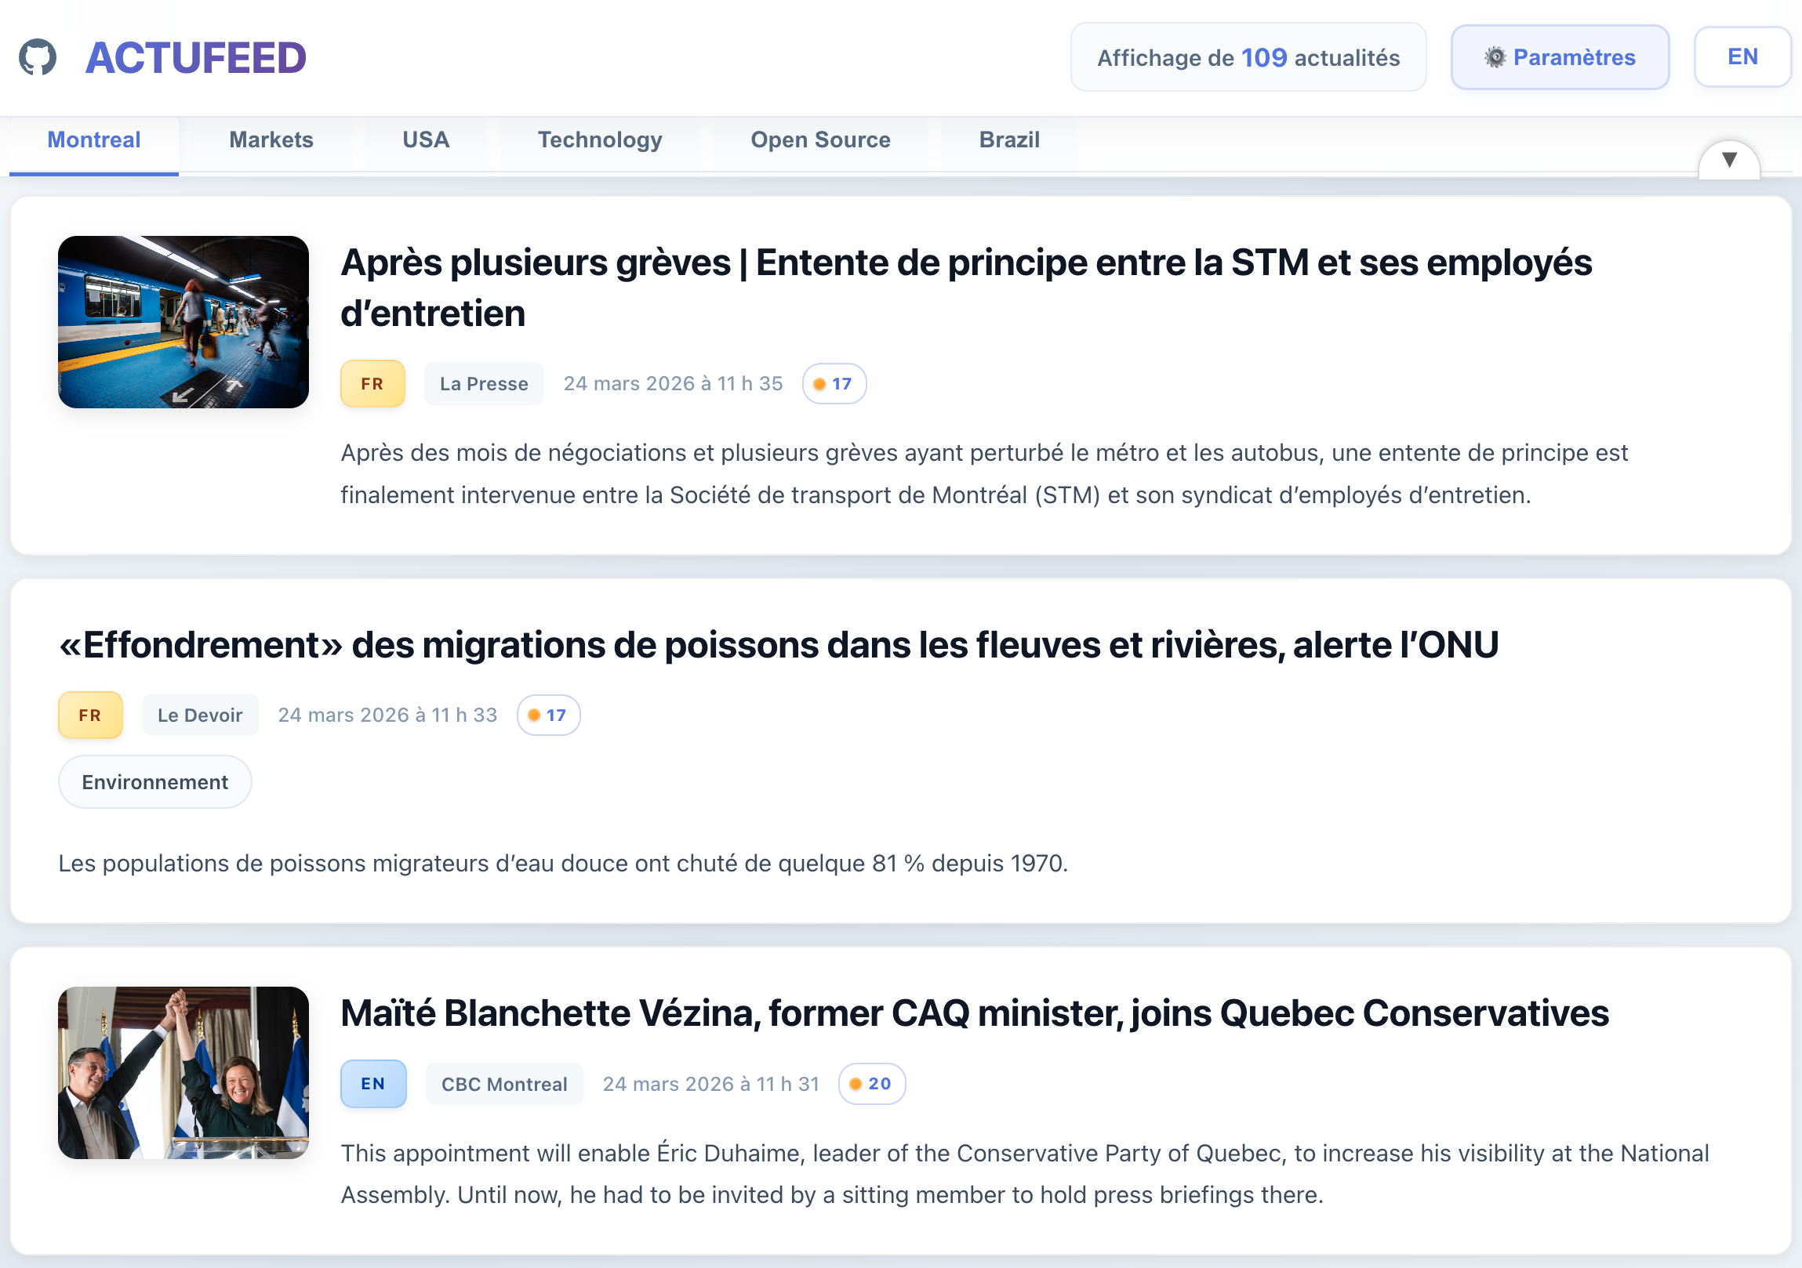The height and width of the screenshot is (1268, 1802).
Task: Open the GitHub logo icon
Action: [38, 57]
